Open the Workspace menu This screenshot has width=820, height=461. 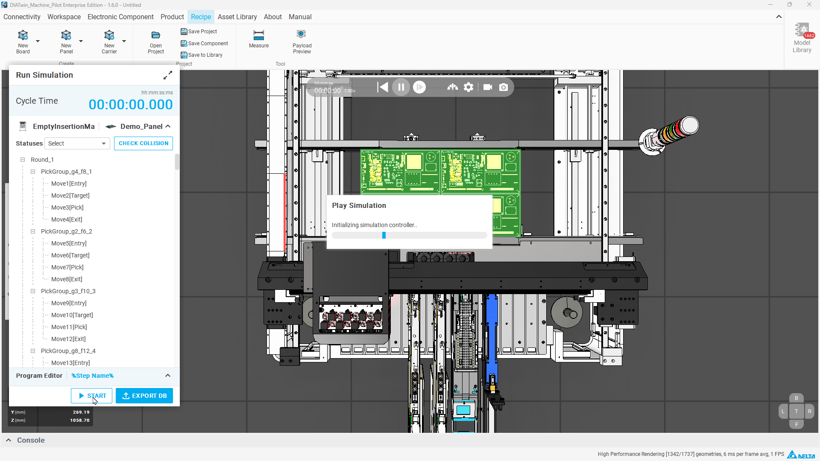pos(64,17)
